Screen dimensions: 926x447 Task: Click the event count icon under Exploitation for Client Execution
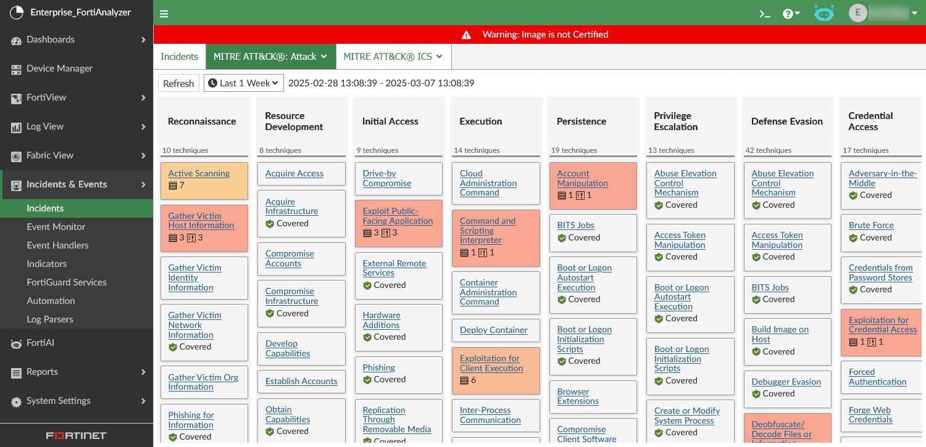(464, 380)
